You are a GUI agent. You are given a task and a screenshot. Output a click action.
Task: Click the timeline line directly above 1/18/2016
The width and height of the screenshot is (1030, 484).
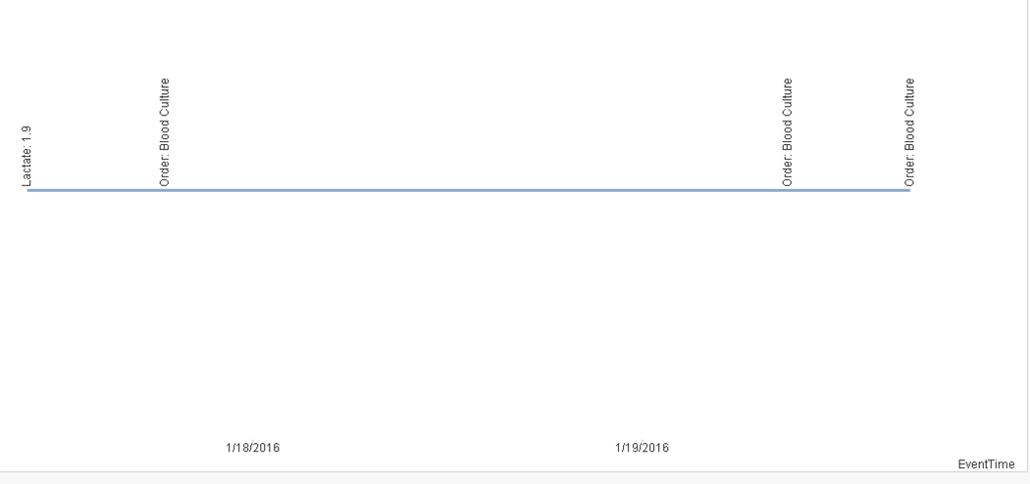coord(252,190)
